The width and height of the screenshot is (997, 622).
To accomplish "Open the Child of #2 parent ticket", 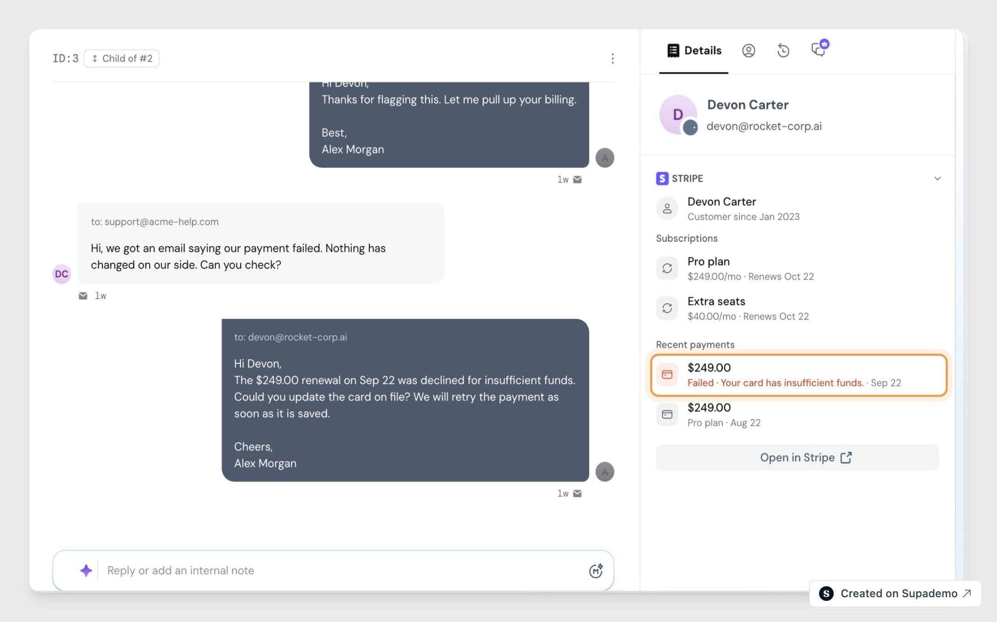I will coord(122,58).
